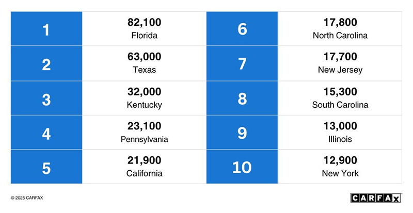Select the blue rank 2 cell
413x213 pixels.
[46, 63]
